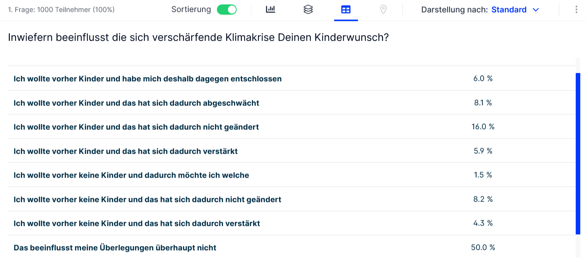The image size is (586, 259).
Task: Select the 'dadurch abgeschwächt' answer row
Action: point(136,103)
